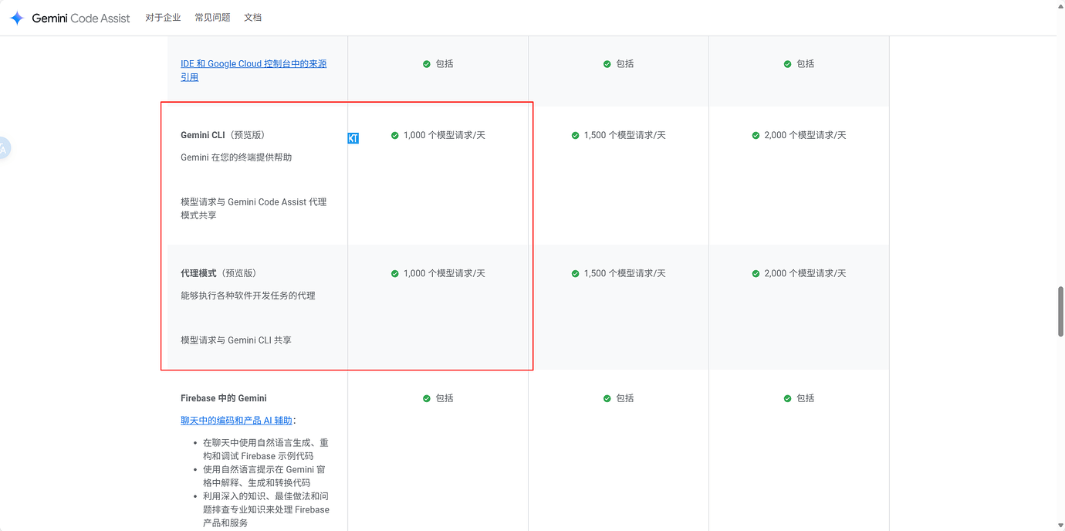This screenshot has width=1065, height=531.
Task: Click the check icon beside 代理模式 1,000 requests
Action: click(x=395, y=273)
